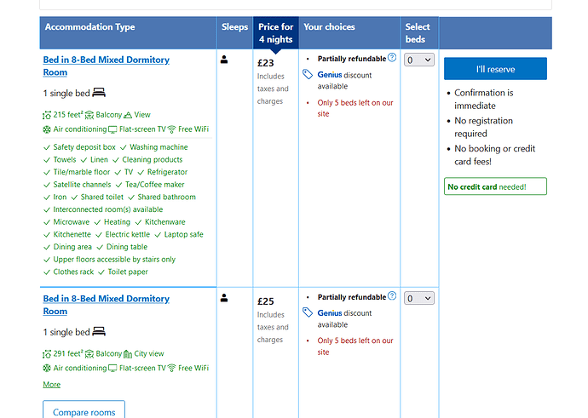Image resolution: width=588 pixels, height=418 pixels.
Task: Click the Genius tag icon in the £23 row
Action: pos(308,75)
